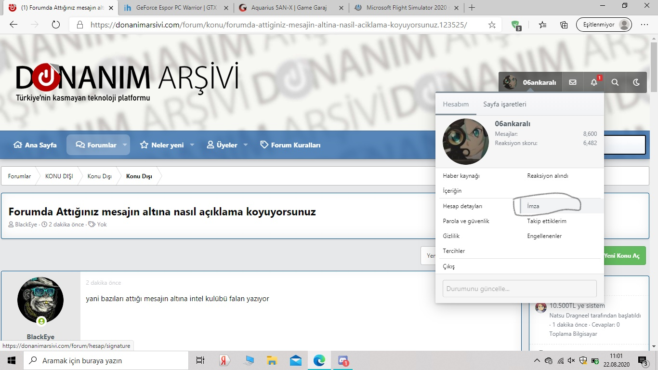Click 06ankaralı profile avatar in panel
658x370 pixels.
coord(466,142)
